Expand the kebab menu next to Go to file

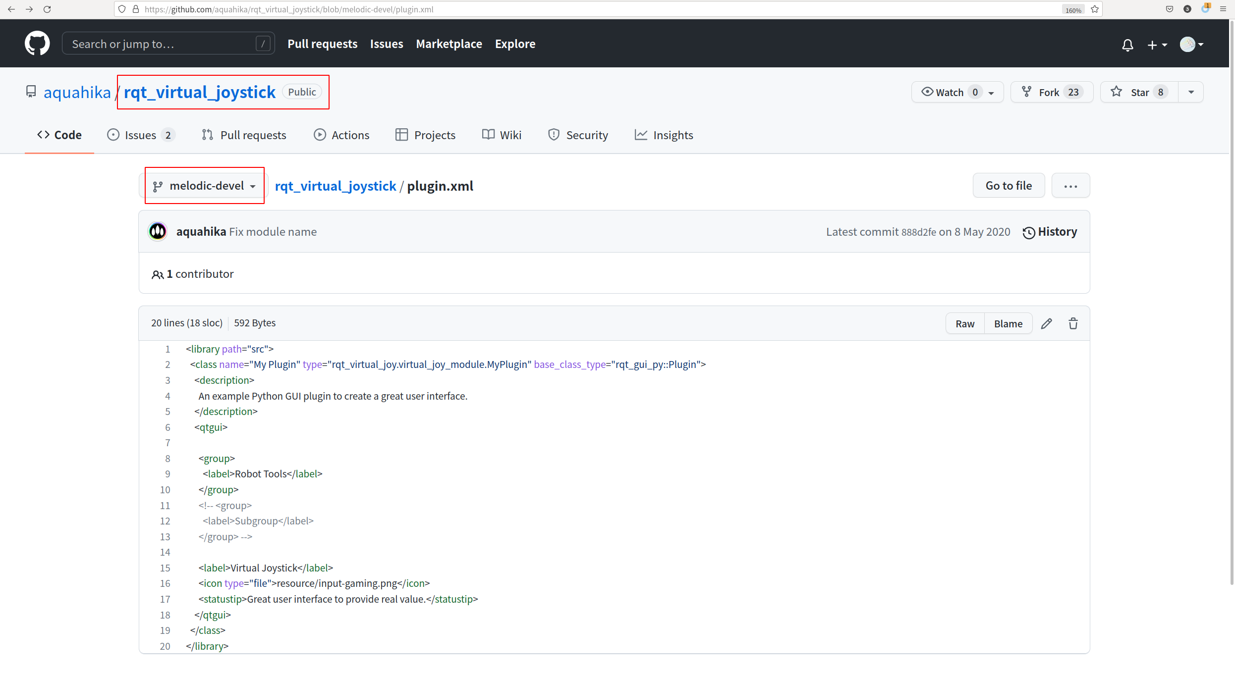tap(1070, 186)
